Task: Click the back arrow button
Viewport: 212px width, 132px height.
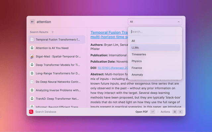Action: pyautogui.click(x=32, y=22)
